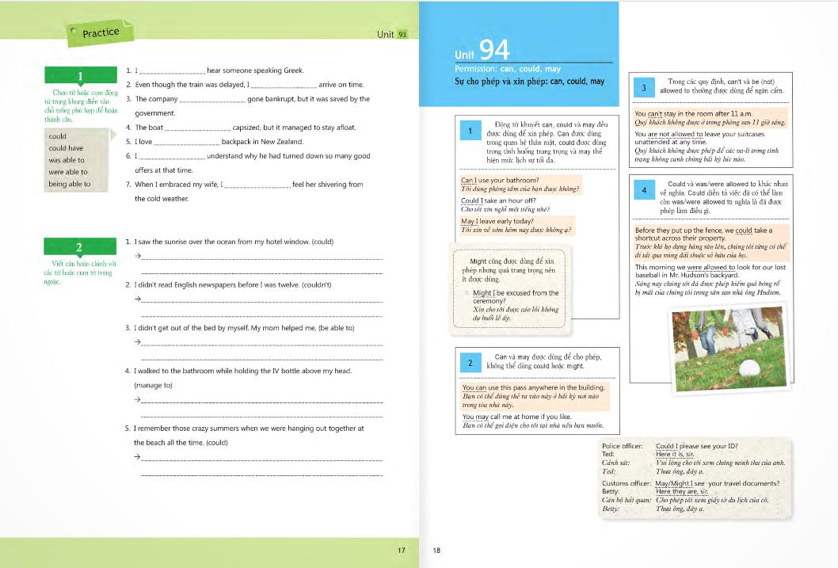This screenshot has width=838, height=568.
Task: Click the Unit 93 page header
Action: (x=393, y=35)
